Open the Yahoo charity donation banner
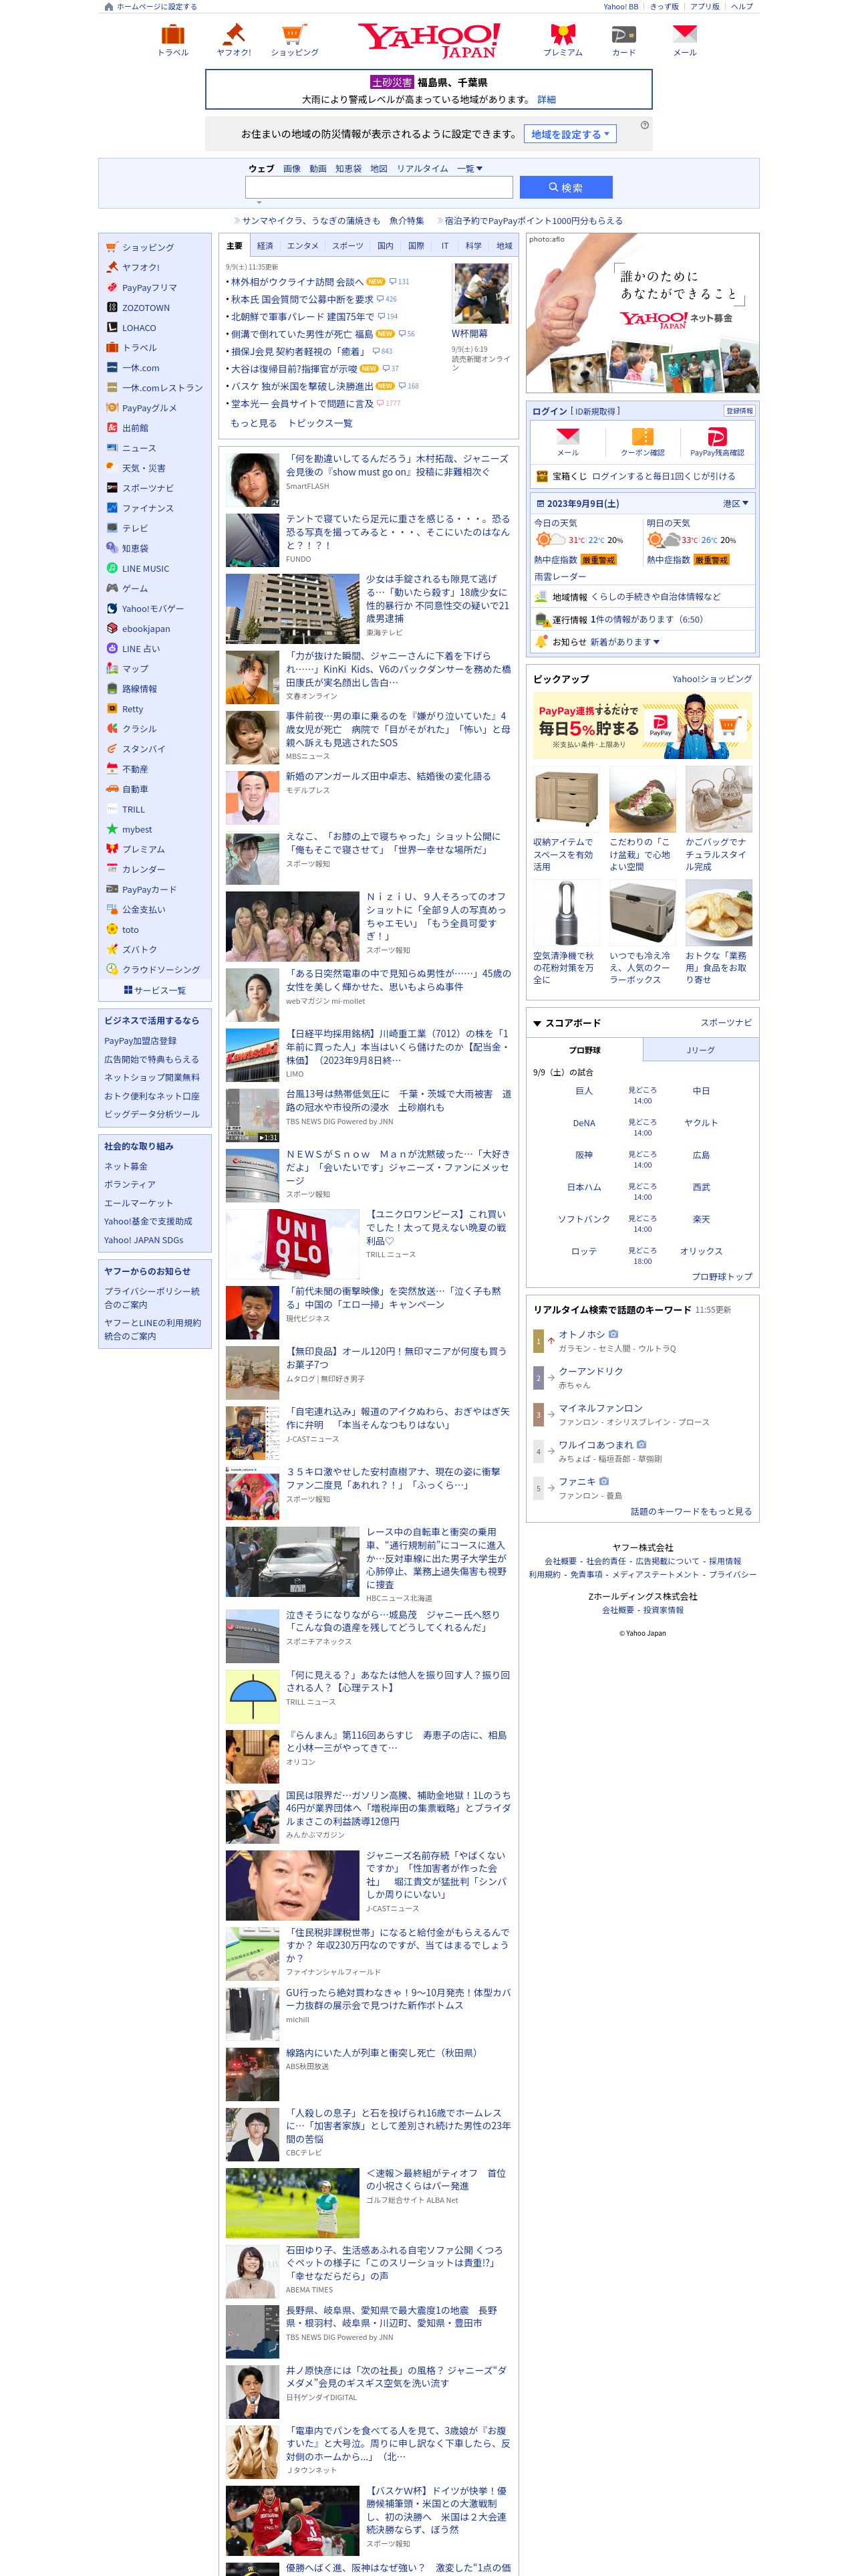858x2576 pixels. click(642, 314)
